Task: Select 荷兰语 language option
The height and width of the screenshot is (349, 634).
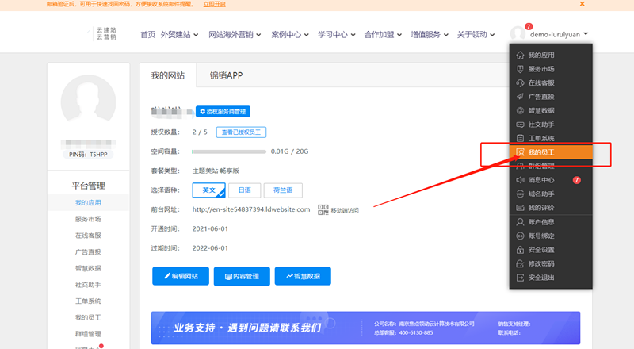Action: click(283, 190)
